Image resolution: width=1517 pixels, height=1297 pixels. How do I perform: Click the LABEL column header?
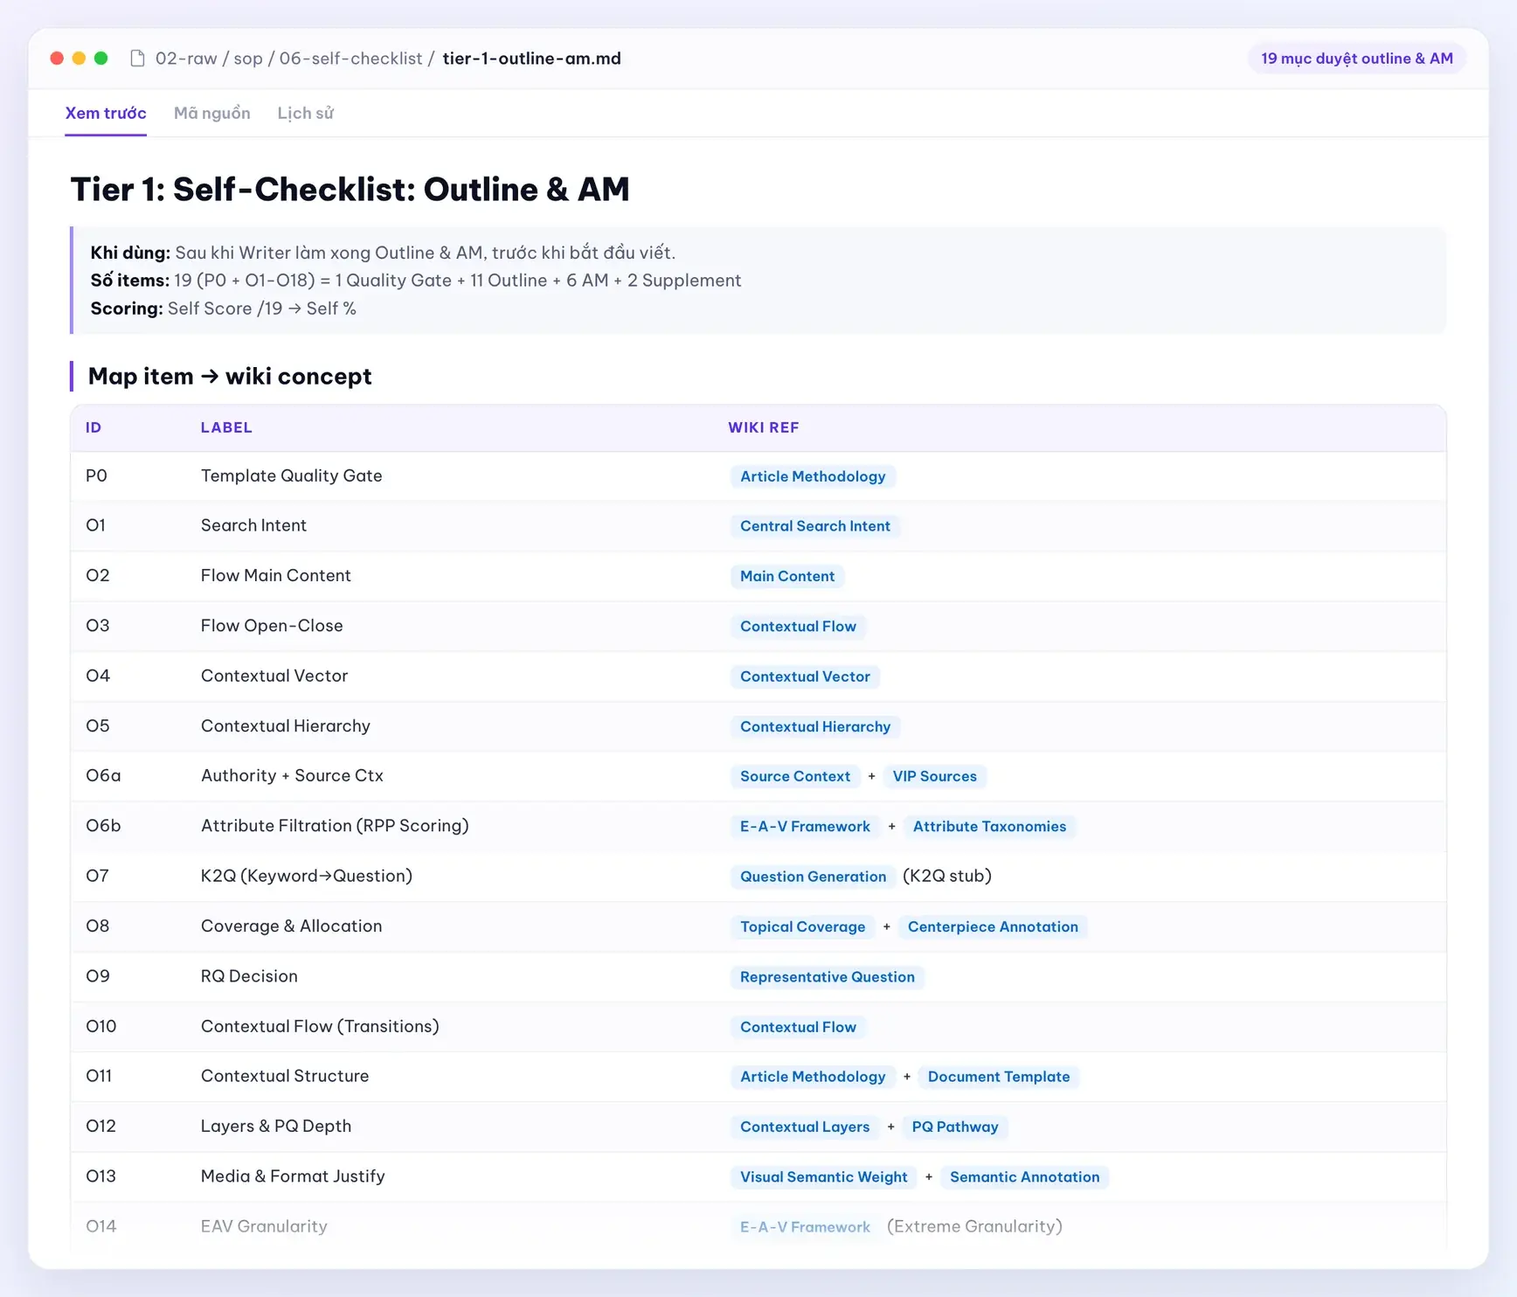(226, 427)
